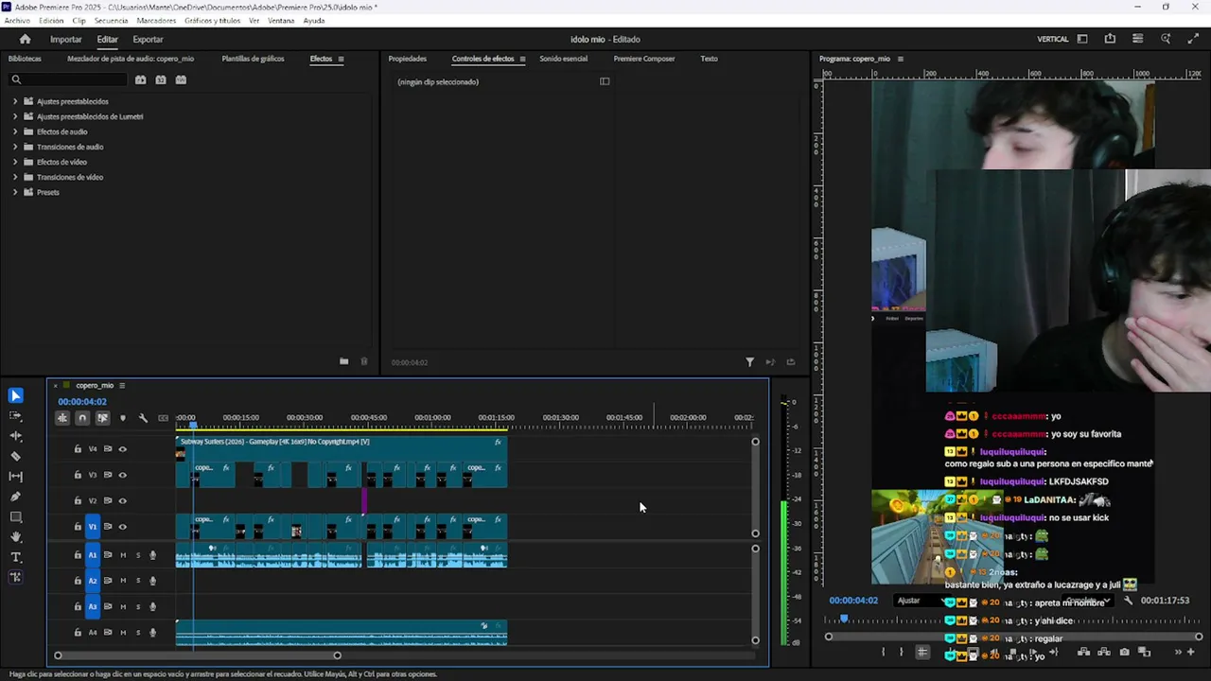Click the quick export share icon

coord(1110,39)
